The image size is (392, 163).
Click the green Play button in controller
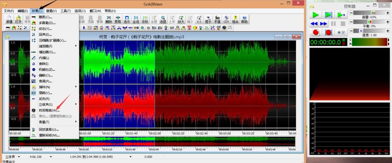tap(315, 15)
